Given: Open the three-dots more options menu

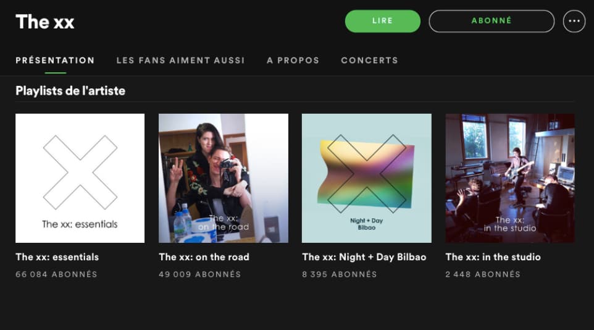Looking at the screenshot, I should [x=574, y=21].
